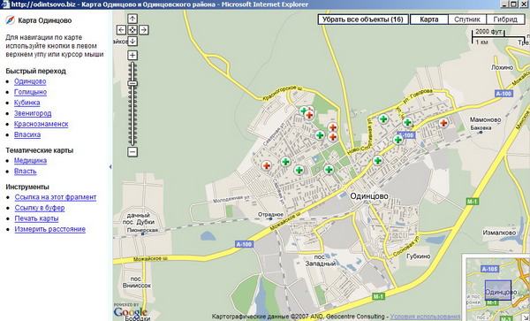Click the red cross marker near Мамоново

443,123
